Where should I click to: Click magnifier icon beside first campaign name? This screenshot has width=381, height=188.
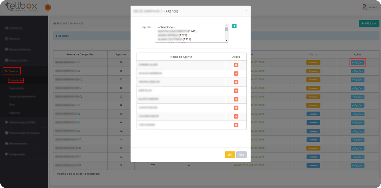(79, 63)
